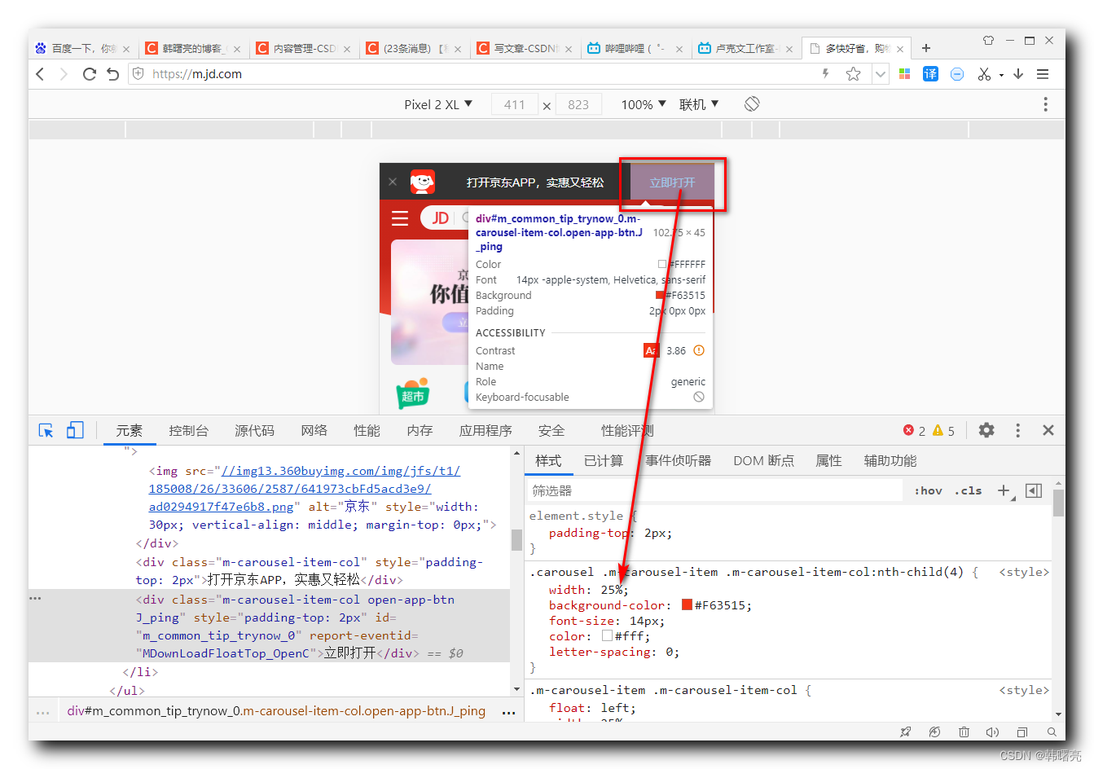Close the JD app banner with the X icon
Image resolution: width=1094 pixels, height=769 pixels.
(x=393, y=182)
